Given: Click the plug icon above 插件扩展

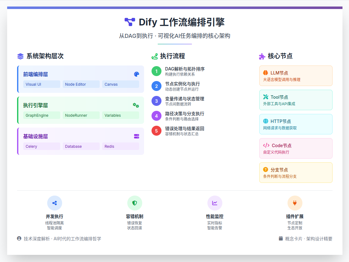Looking at the screenshot, I should pyautogui.click(x=295, y=203).
